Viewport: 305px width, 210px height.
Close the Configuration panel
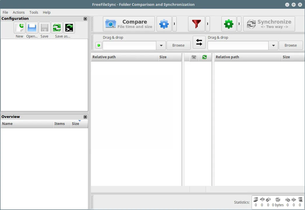click(85, 19)
